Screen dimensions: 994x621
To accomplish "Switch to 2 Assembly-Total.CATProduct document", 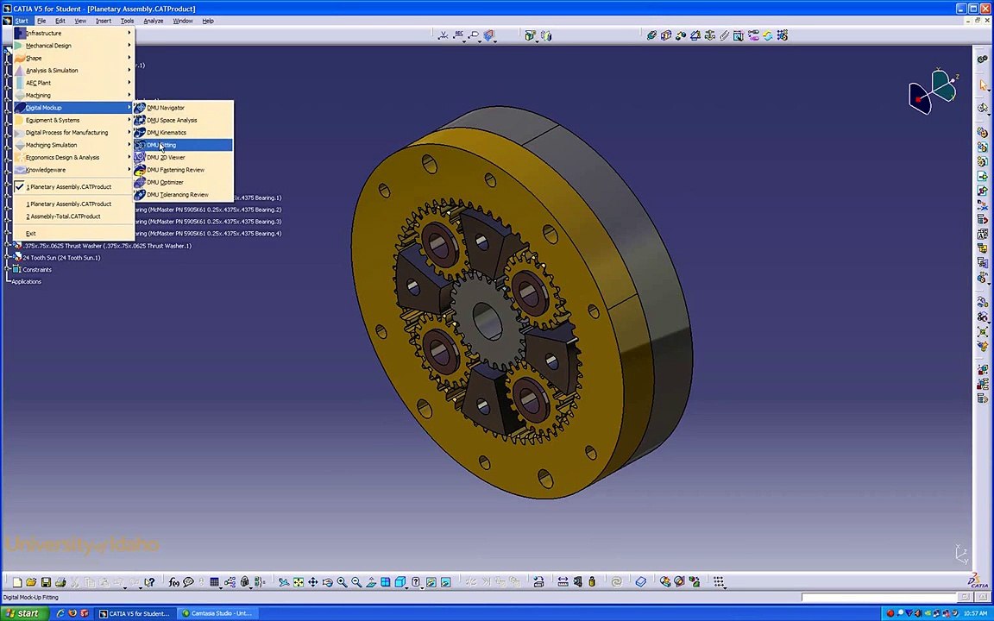I will pyautogui.click(x=73, y=216).
